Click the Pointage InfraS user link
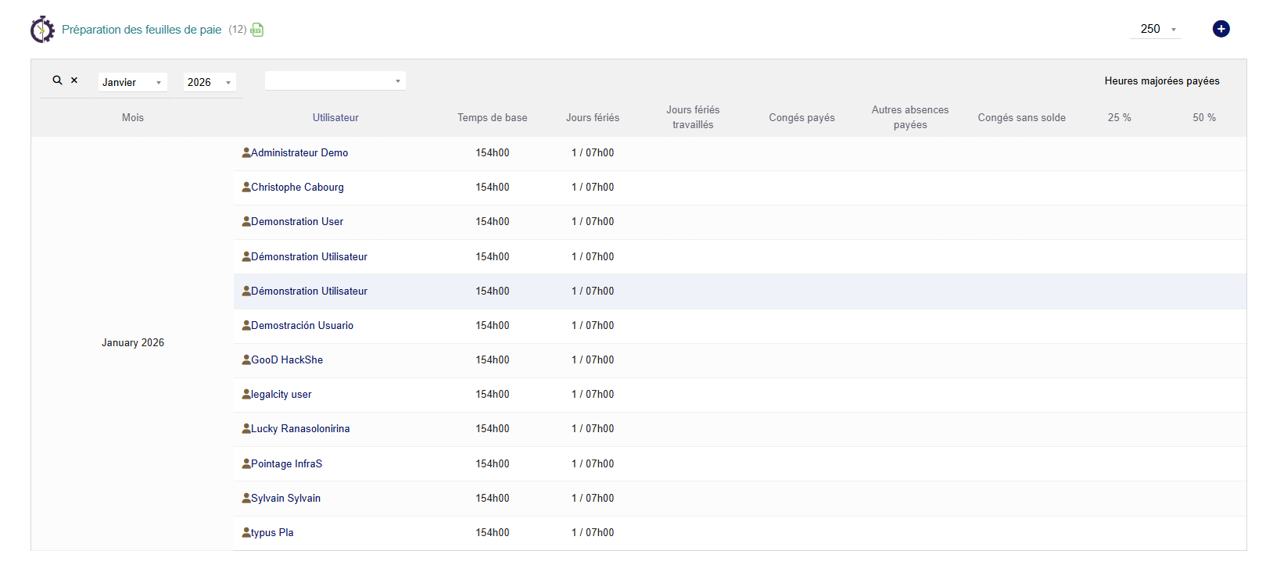The image size is (1273, 583). pyautogui.click(x=286, y=463)
